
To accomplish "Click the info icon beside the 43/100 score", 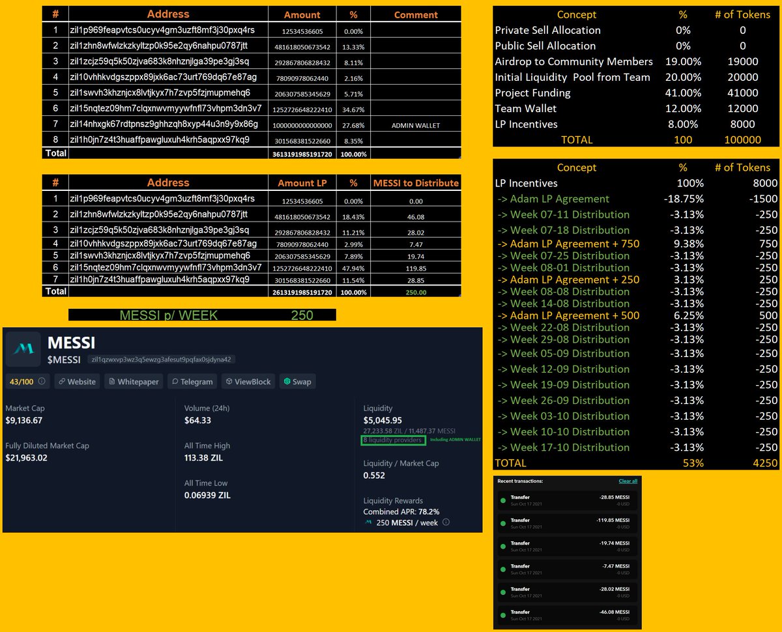I will [41, 382].
